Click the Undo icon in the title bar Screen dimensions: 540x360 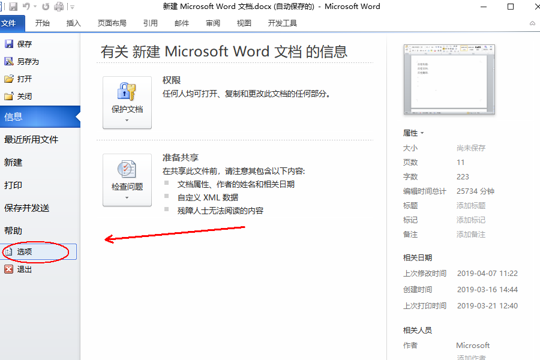pos(26,7)
